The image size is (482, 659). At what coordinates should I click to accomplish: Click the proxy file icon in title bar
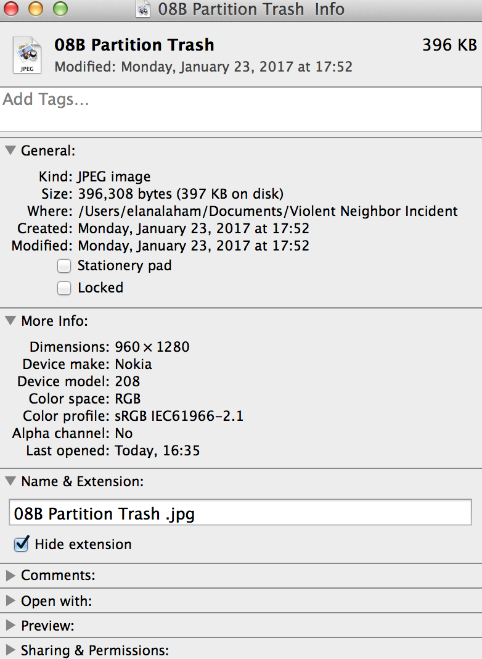pyautogui.click(x=143, y=9)
